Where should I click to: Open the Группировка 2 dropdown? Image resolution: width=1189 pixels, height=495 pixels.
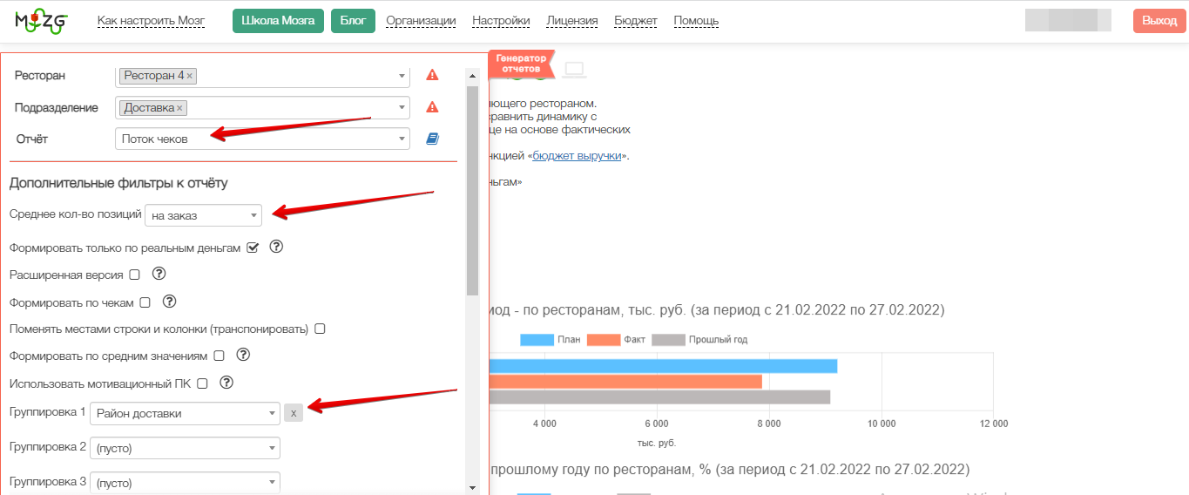coord(185,448)
